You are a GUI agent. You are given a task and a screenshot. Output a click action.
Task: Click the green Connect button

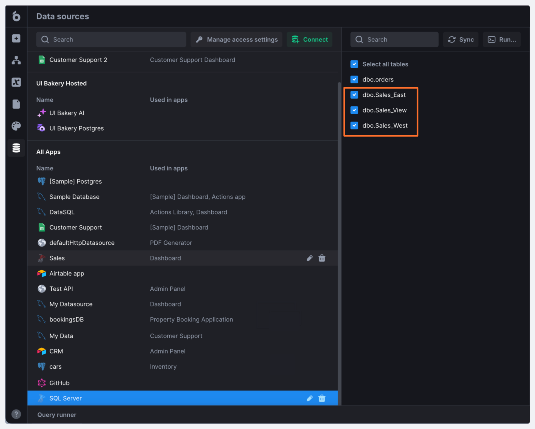(x=309, y=40)
